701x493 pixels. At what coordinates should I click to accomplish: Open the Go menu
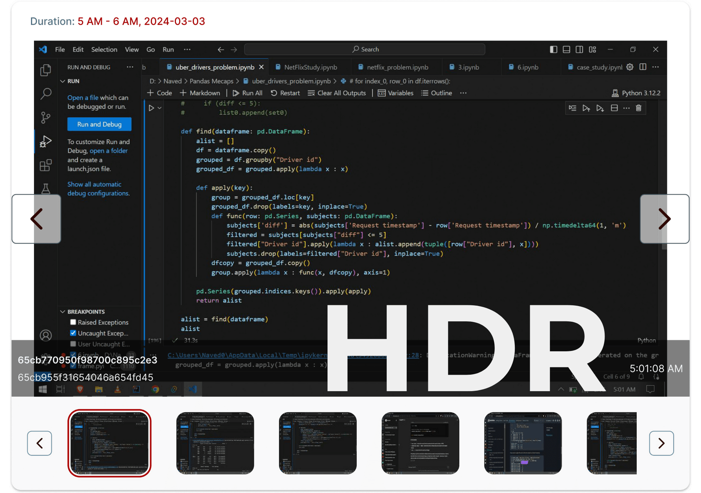tap(150, 49)
